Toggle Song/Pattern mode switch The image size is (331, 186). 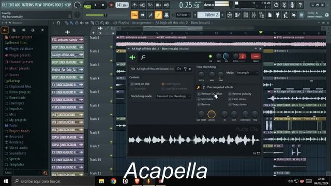[87, 5]
